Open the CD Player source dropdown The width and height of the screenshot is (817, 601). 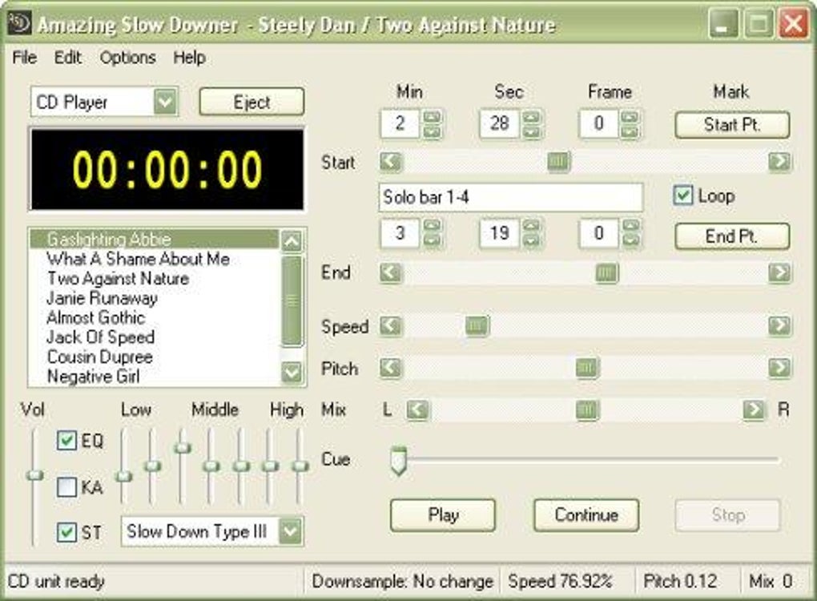pyautogui.click(x=166, y=102)
